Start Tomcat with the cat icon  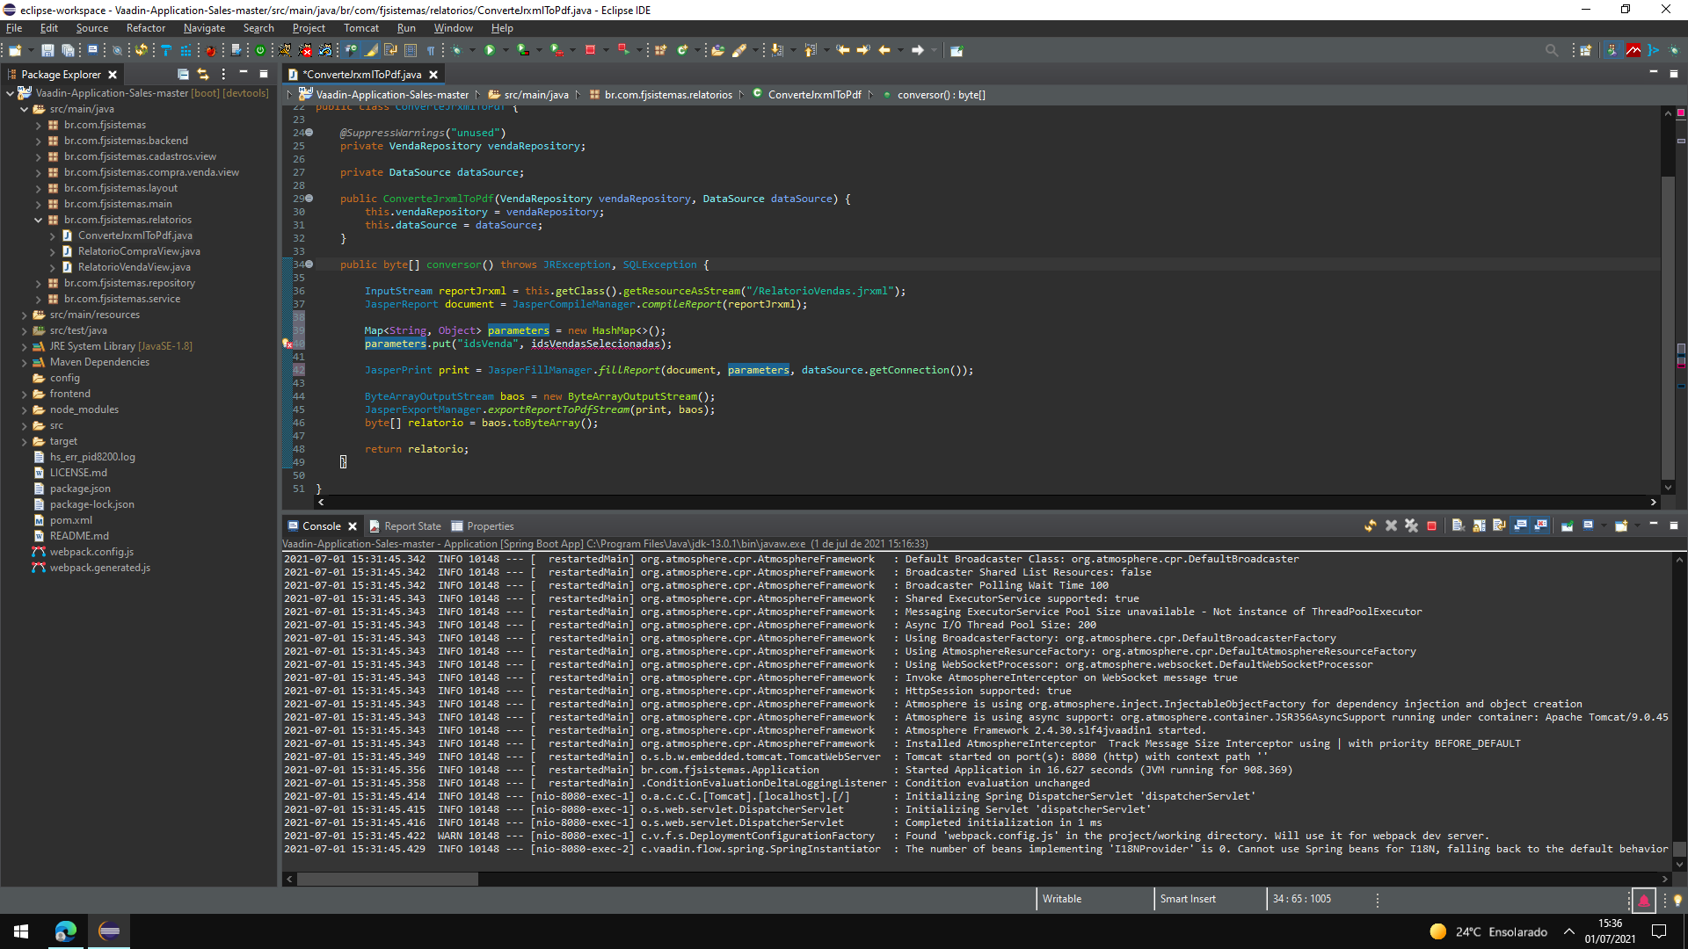(284, 50)
